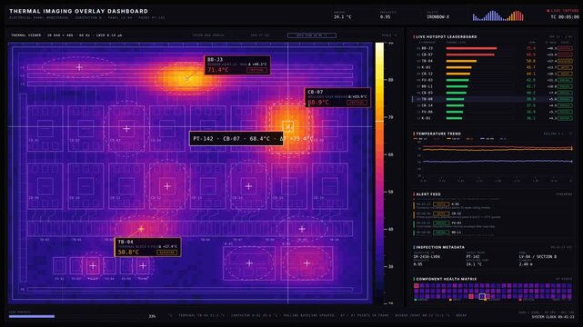Open the FU-03 alert in Alert Feed

[493, 224]
